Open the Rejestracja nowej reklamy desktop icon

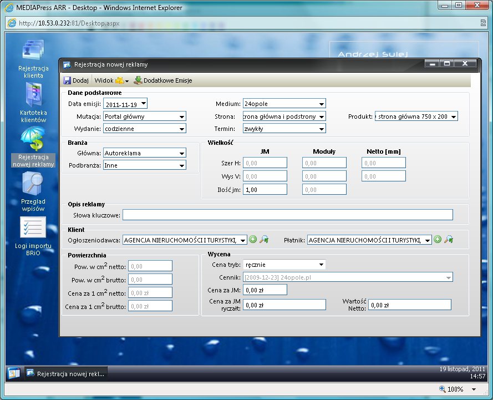pos(33,147)
